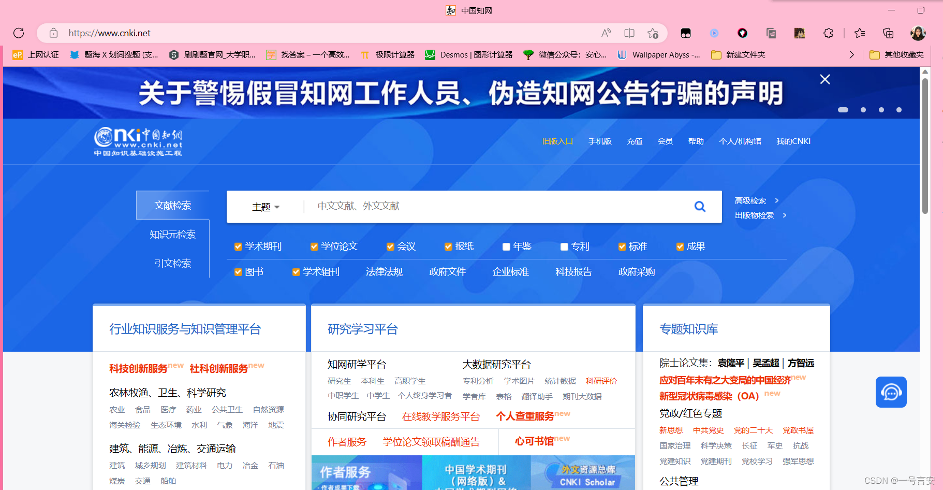Open the 刷刷题官网 bookmark
This screenshot has width=943, height=490.
[x=212, y=55]
